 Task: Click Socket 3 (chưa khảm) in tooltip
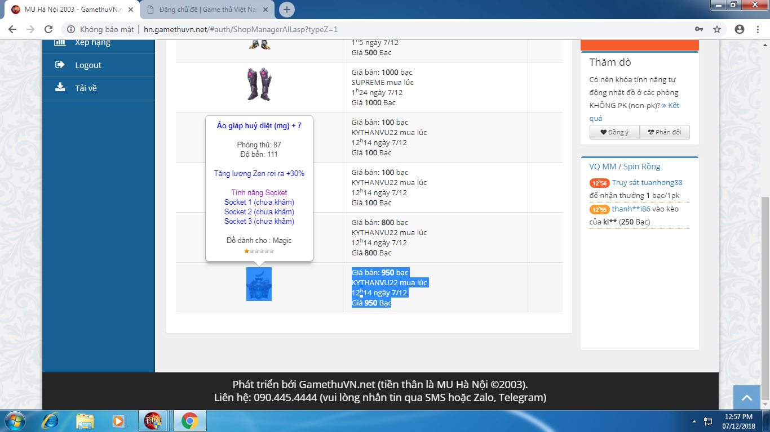coord(259,221)
